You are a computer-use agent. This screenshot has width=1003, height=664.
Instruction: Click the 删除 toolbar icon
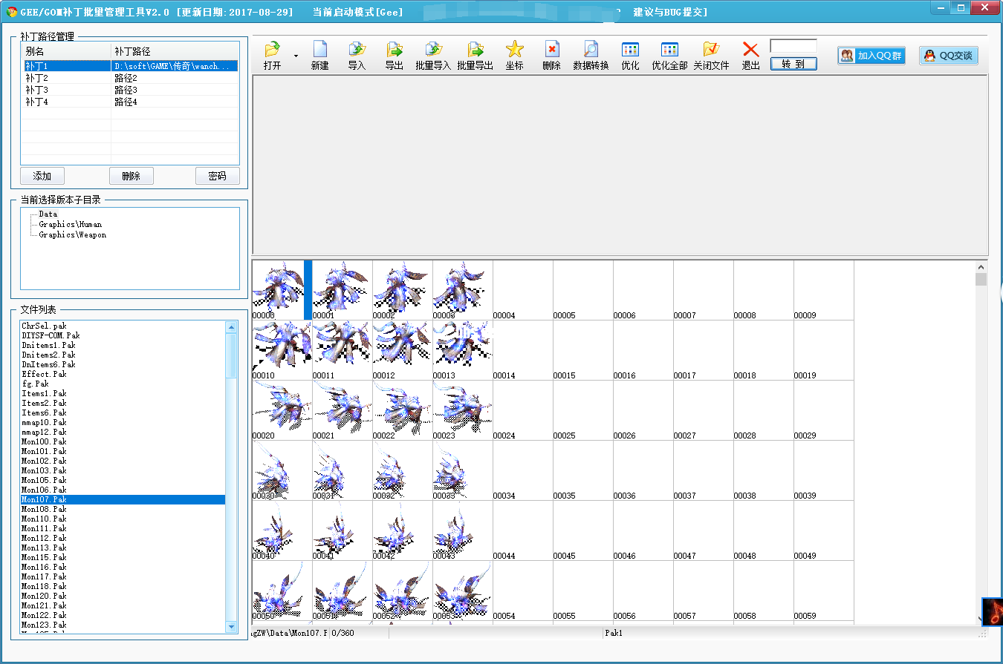[552, 50]
